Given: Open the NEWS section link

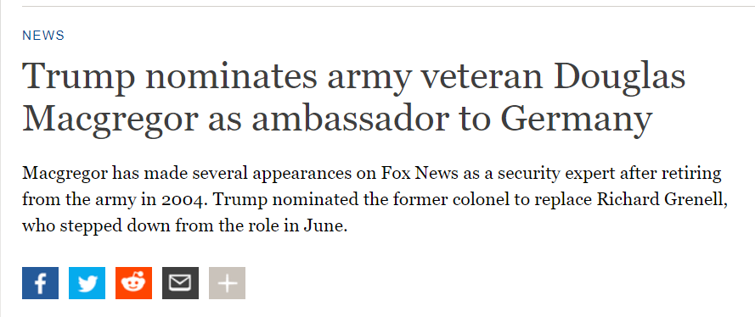Looking at the screenshot, I should (x=43, y=36).
